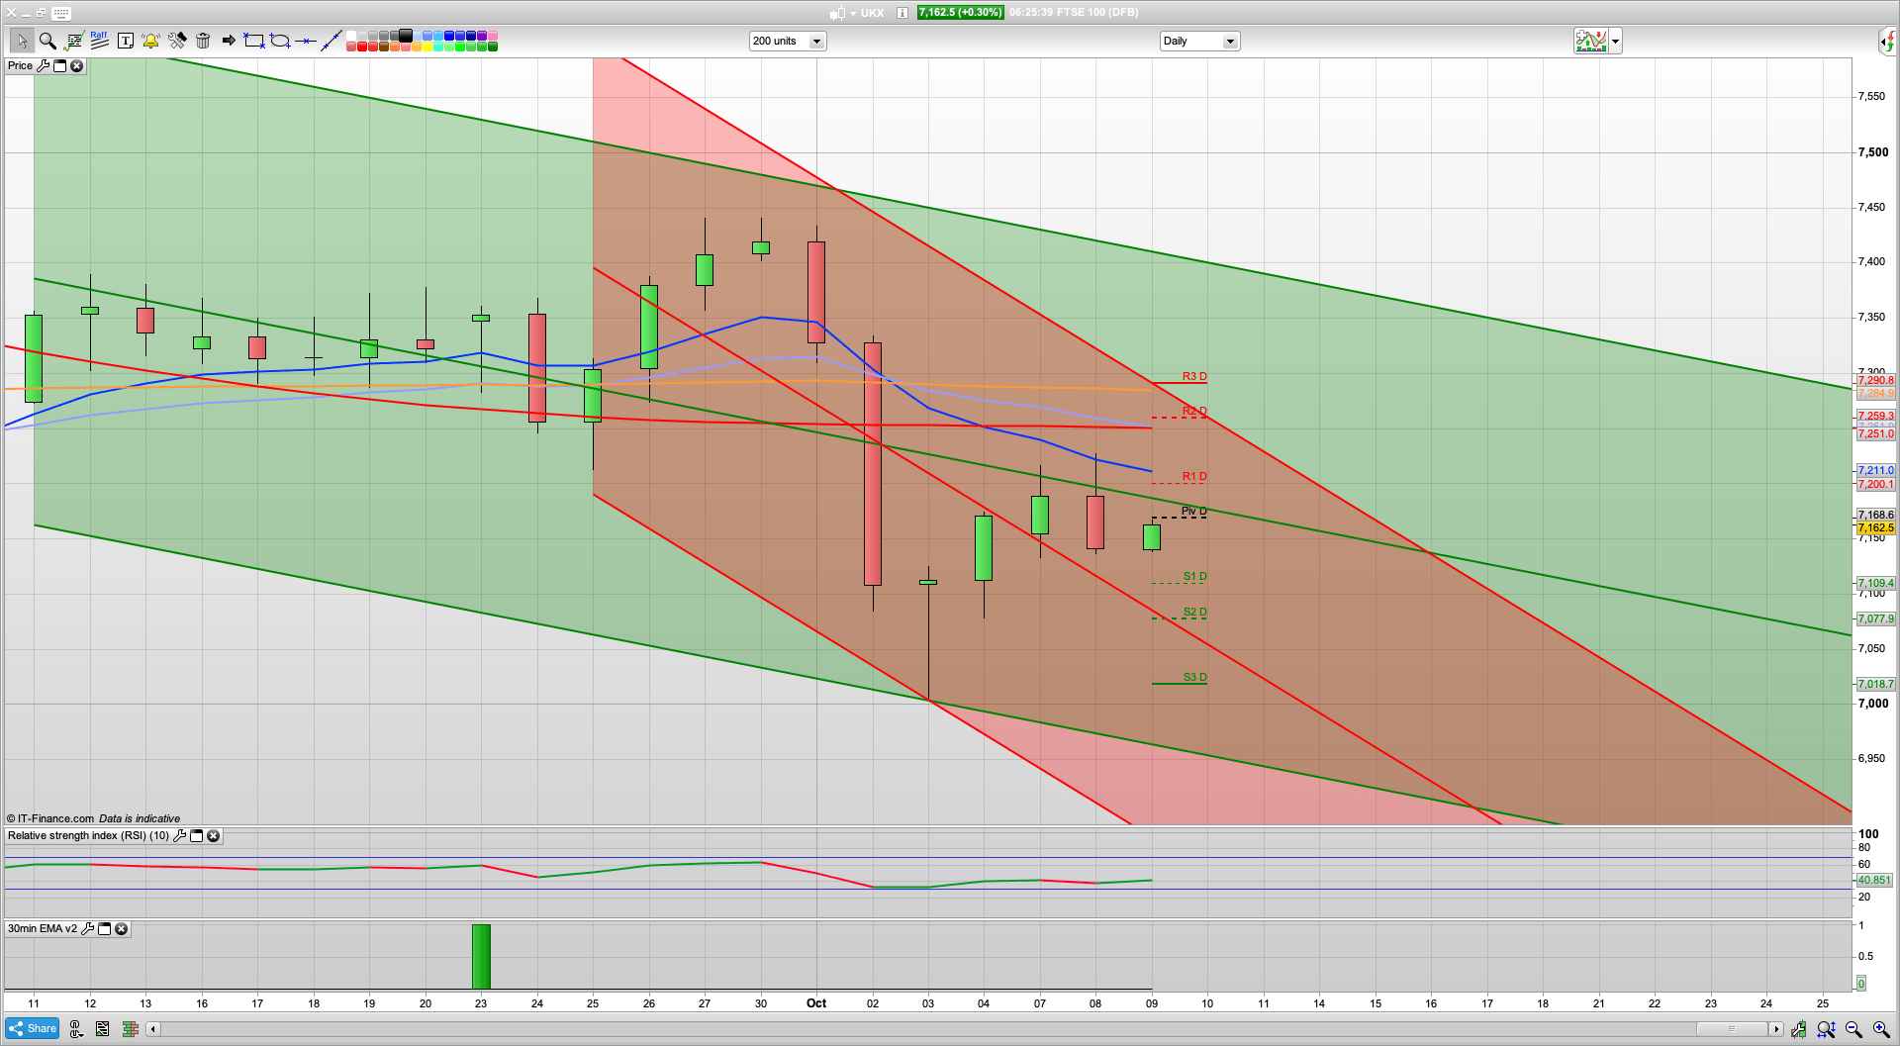Remove the RSI indicator panel
This screenshot has width=1900, height=1046.
213,835
